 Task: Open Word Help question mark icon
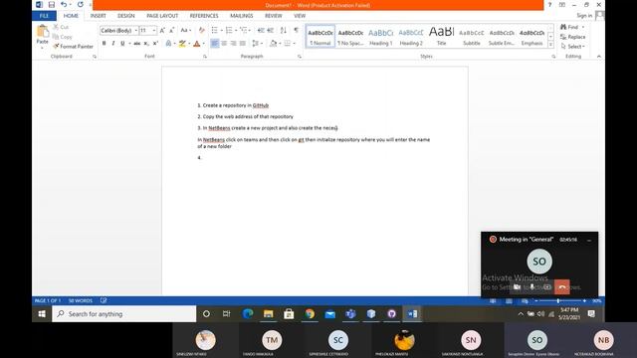coord(549,5)
